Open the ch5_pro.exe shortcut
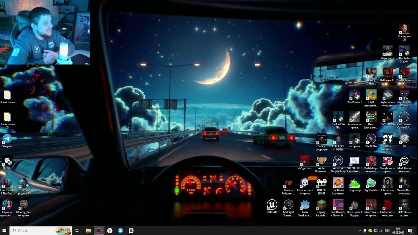Image resolution: width=418 pixels, height=235 pixels. tap(305, 163)
